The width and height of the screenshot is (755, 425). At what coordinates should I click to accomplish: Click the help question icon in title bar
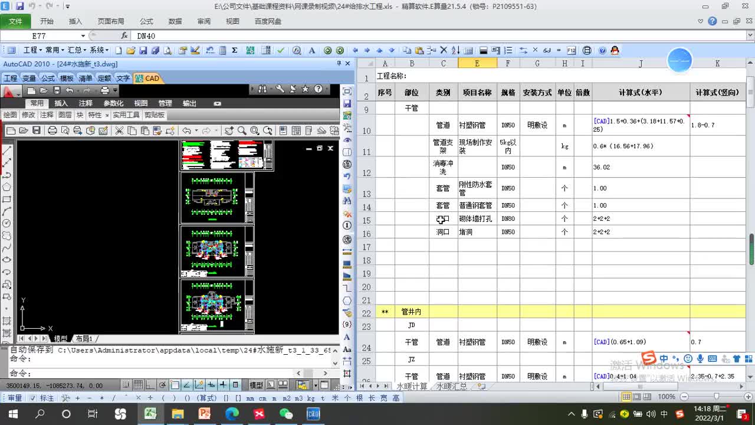(x=713, y=21)
